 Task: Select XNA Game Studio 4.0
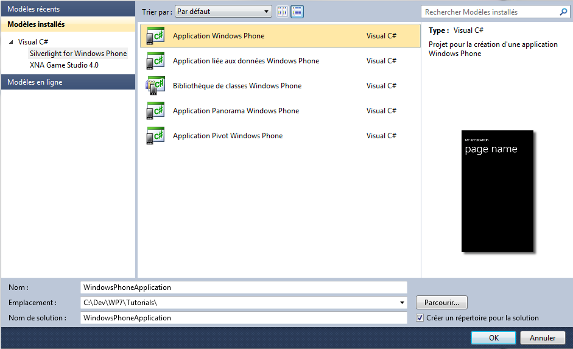[64, 65]
